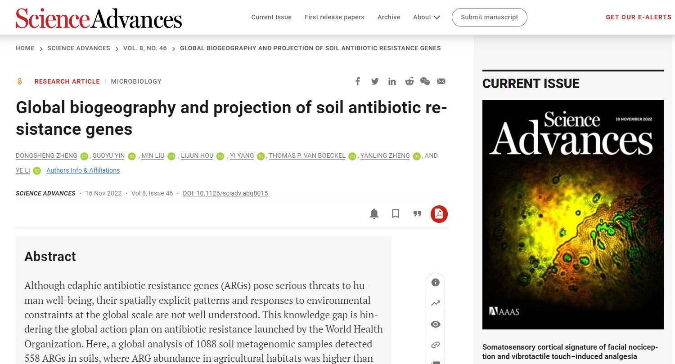Click the current issue cover thumbnail
This screenshot has height=364, width=675.
click(x=573, y=214)
